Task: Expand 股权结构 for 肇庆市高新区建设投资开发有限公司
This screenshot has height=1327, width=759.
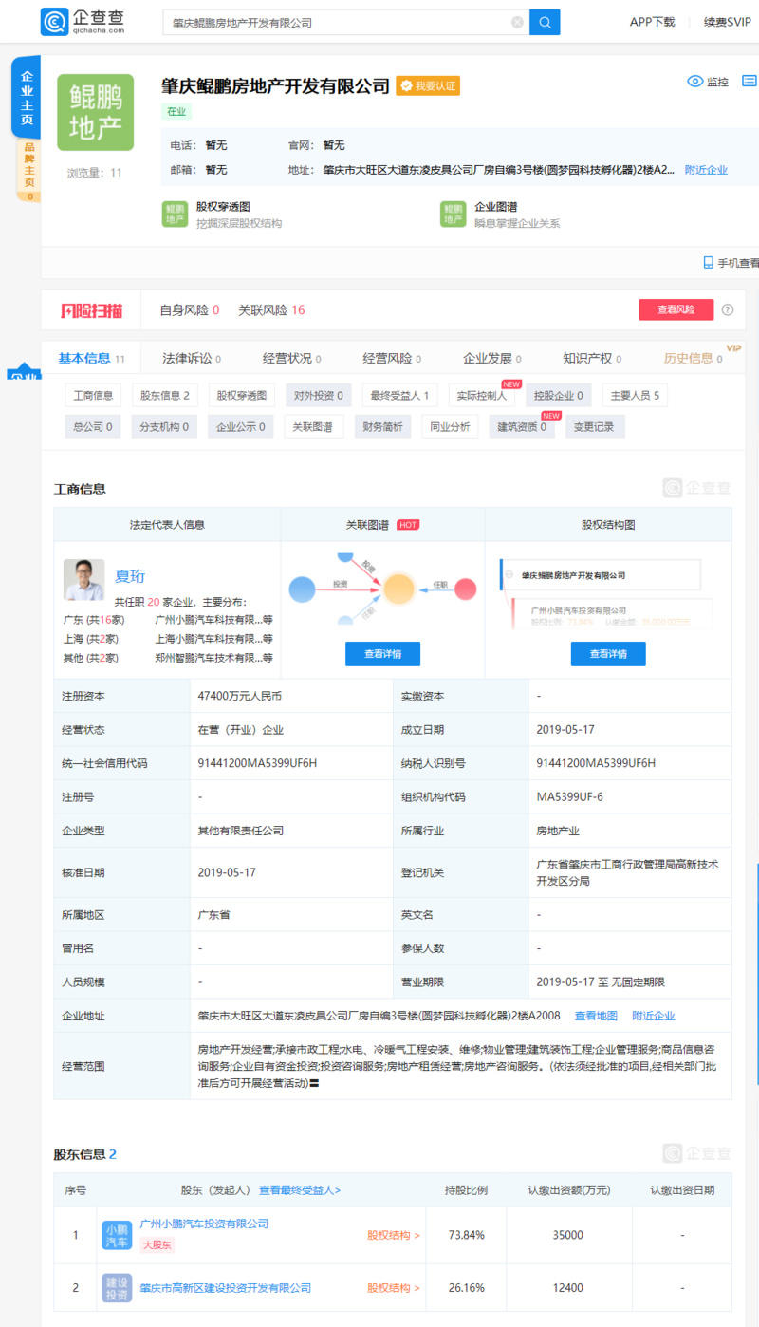Action: point(393,1288)
